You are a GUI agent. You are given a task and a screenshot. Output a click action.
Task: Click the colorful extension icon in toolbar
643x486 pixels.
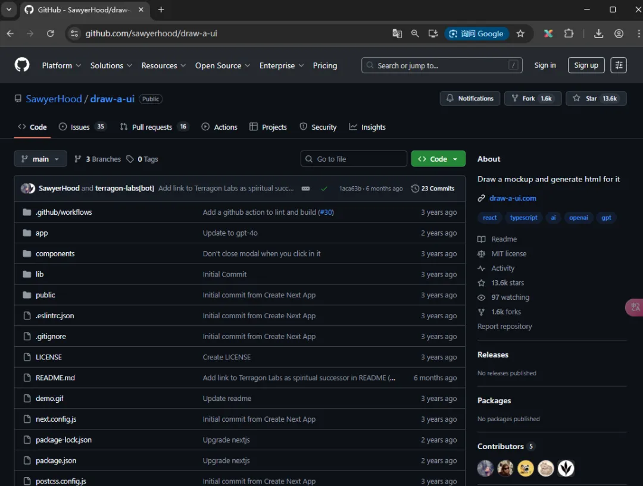548,33
